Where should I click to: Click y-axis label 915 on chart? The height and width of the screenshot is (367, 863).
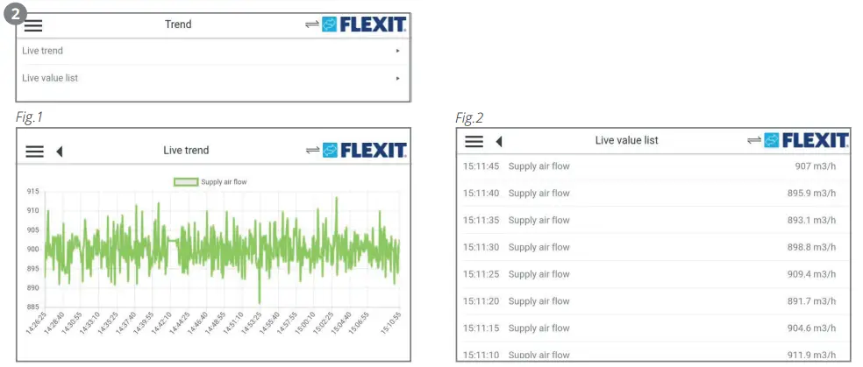click(x=32, y=192)
